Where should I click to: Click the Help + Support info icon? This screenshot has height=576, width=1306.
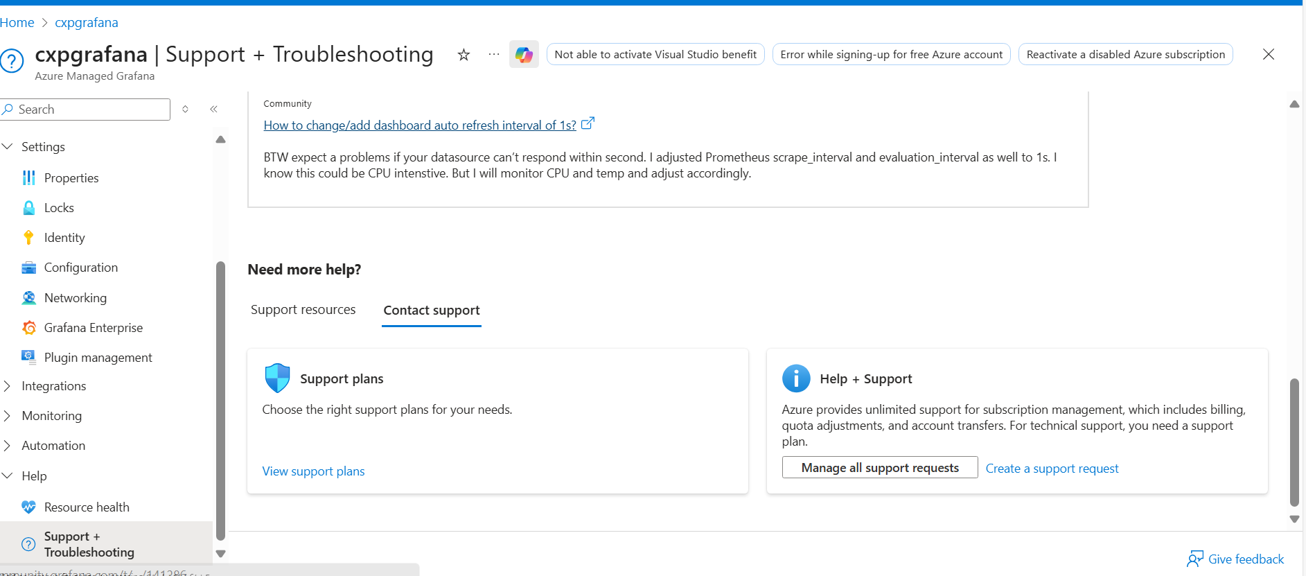point(796,378)
